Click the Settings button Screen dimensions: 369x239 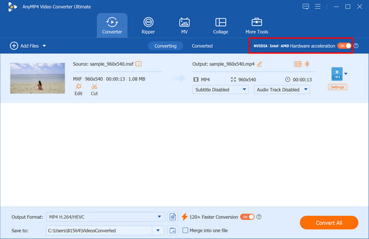337,87
